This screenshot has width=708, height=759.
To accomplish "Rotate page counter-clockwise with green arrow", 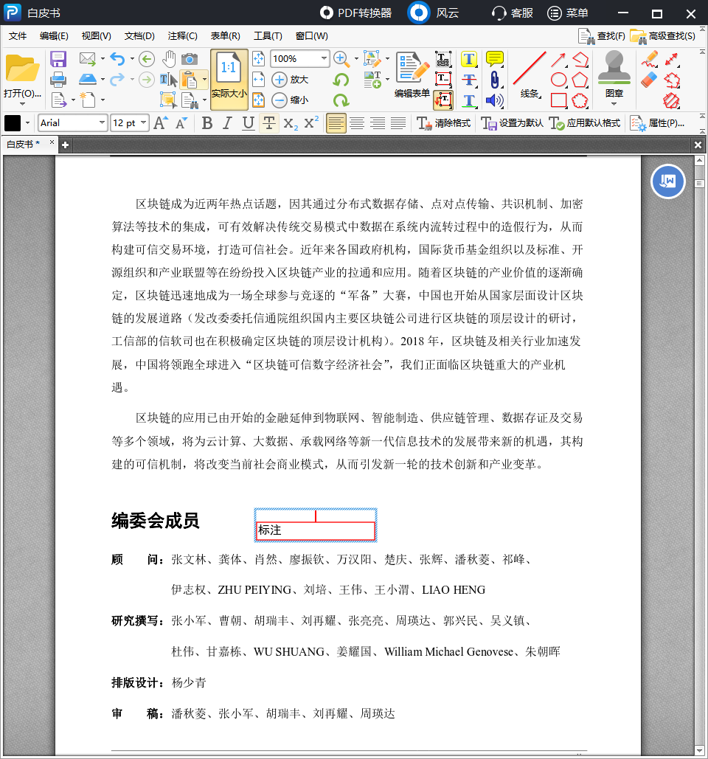I will [341, 80].
